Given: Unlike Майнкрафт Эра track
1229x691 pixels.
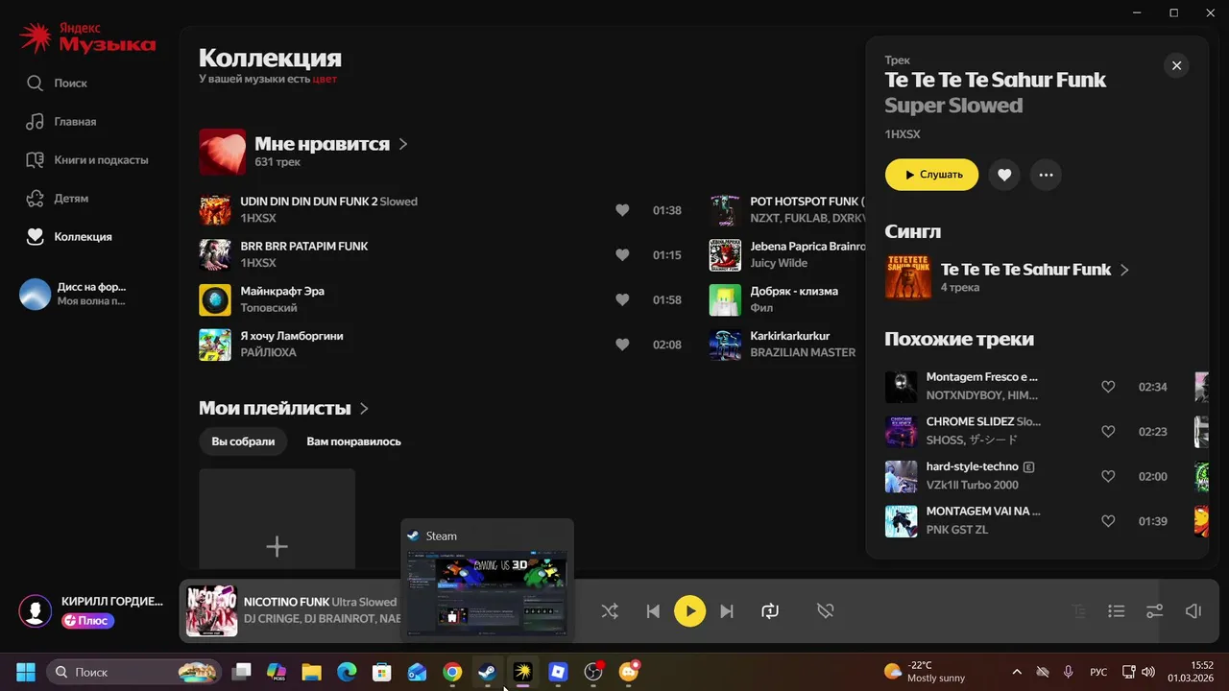Looking at the screenshot, I should click(x=622, y=300).
